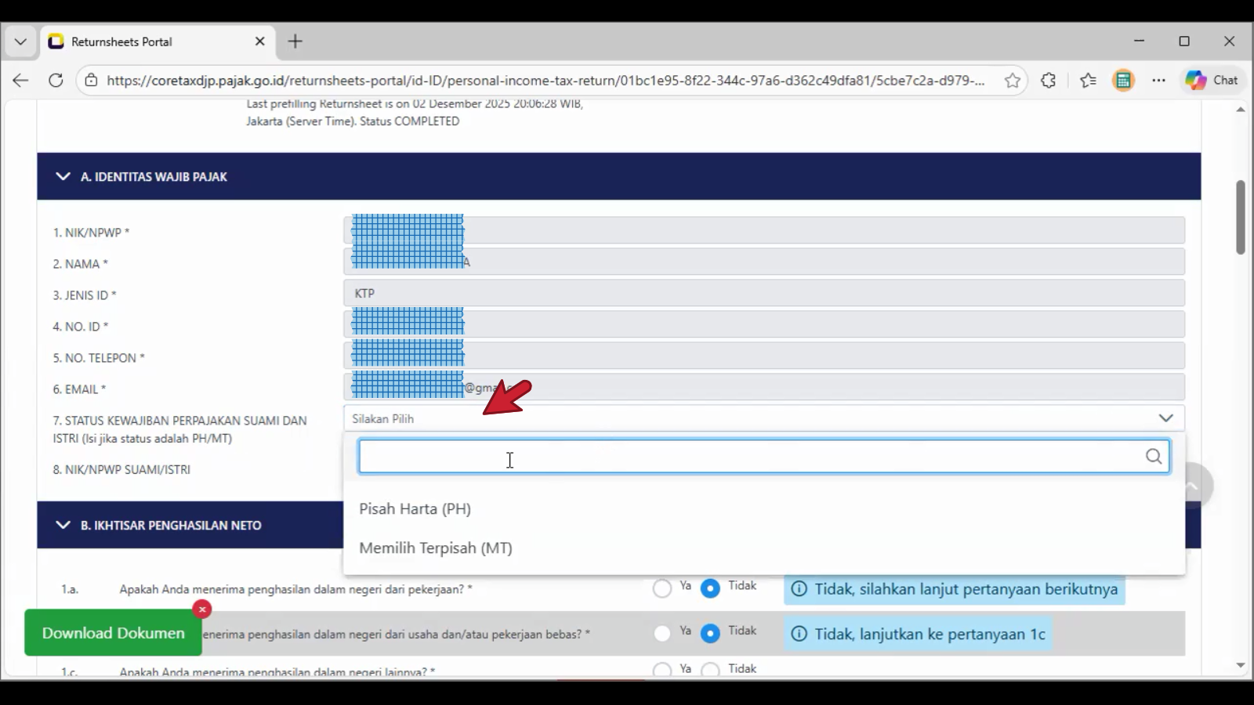
Task: Open the Copilot Chat button
Action: click(x=1212, y=80)
